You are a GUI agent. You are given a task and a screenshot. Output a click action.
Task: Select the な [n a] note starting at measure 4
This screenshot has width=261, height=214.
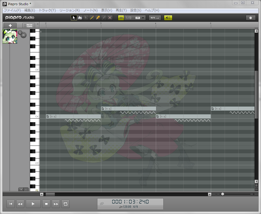point(183,116)
